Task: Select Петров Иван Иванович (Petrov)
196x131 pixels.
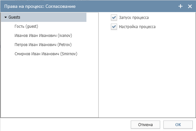Action: coord(43,45)
